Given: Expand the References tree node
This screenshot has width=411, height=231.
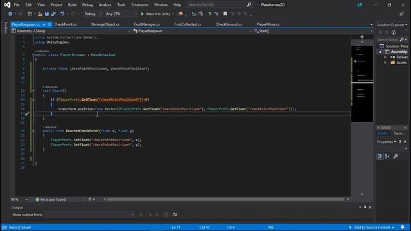Looking at the screenshot, I should 385,57.
